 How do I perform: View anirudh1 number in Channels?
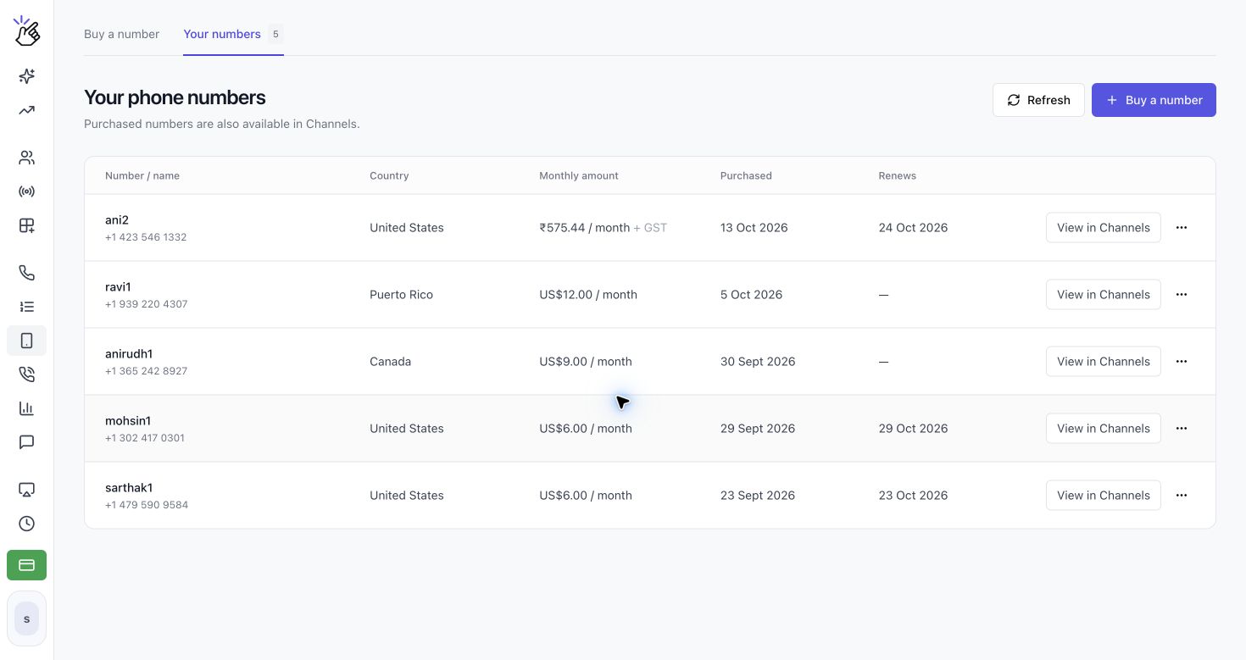1103,361
